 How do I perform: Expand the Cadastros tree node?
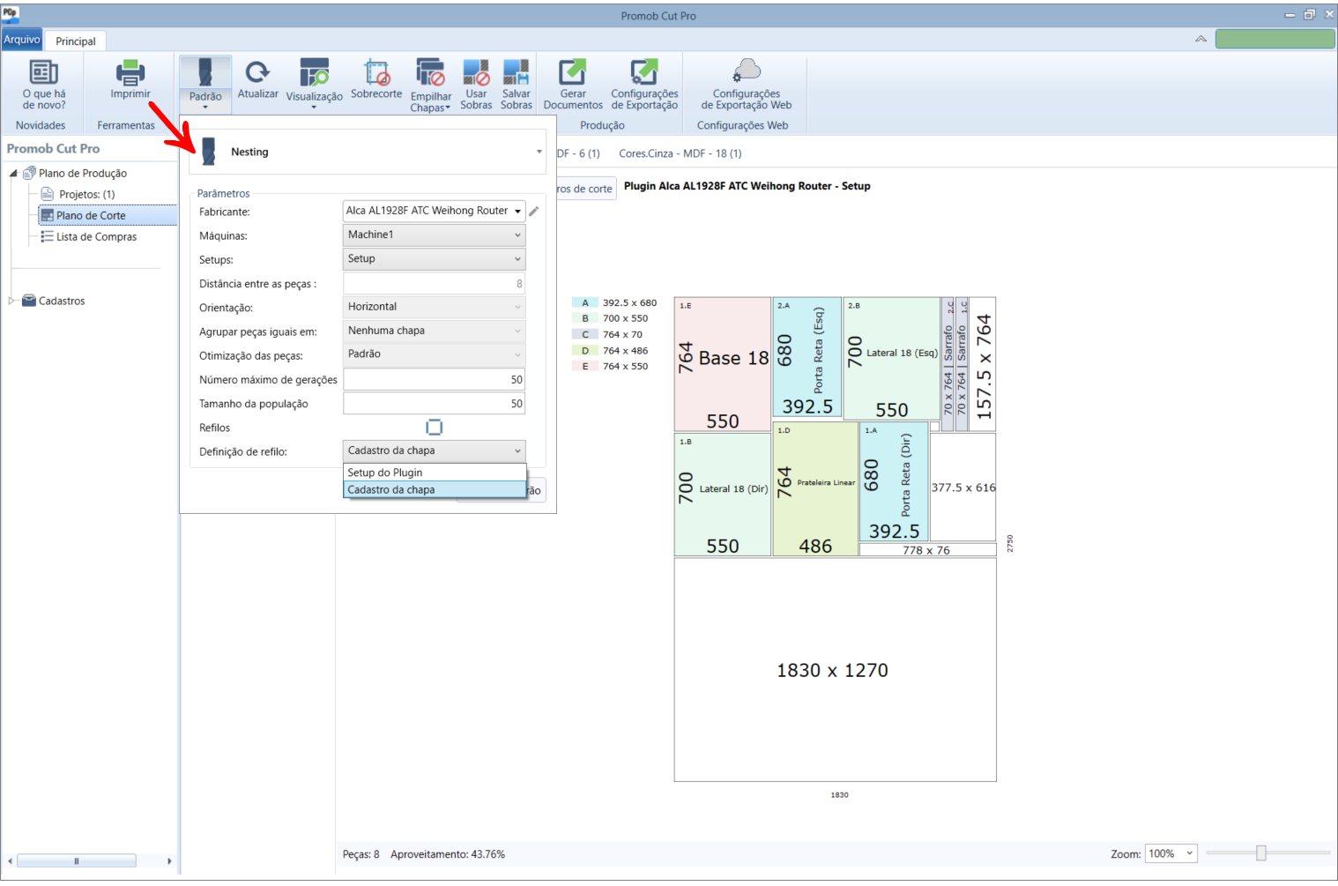coord(11,301)
